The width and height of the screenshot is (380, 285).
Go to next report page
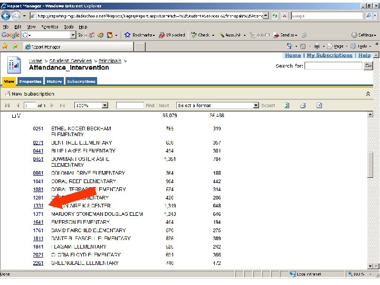pos(52,106)
